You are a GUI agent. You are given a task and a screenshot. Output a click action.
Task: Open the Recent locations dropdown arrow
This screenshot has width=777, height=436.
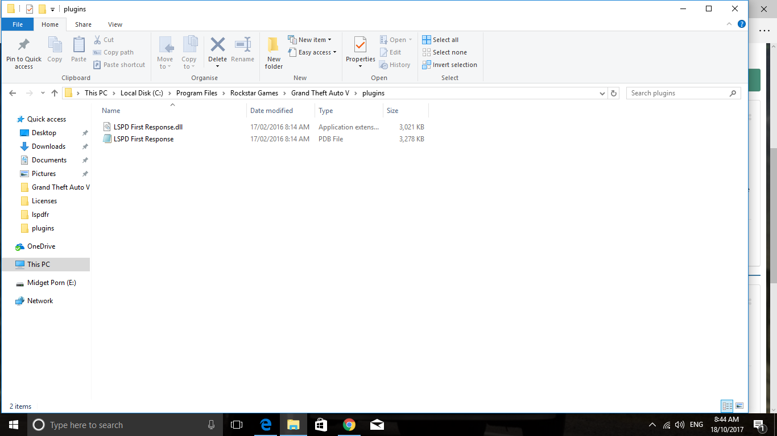(42, 93)
